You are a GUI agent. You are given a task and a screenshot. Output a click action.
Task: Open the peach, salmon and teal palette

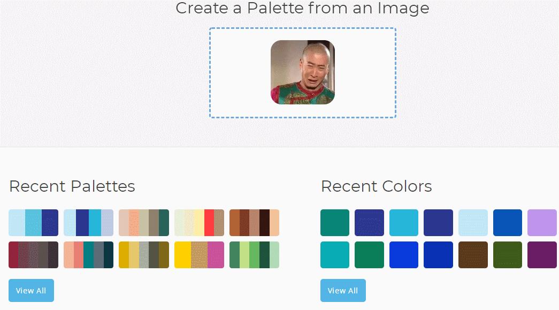pos(88,255)
